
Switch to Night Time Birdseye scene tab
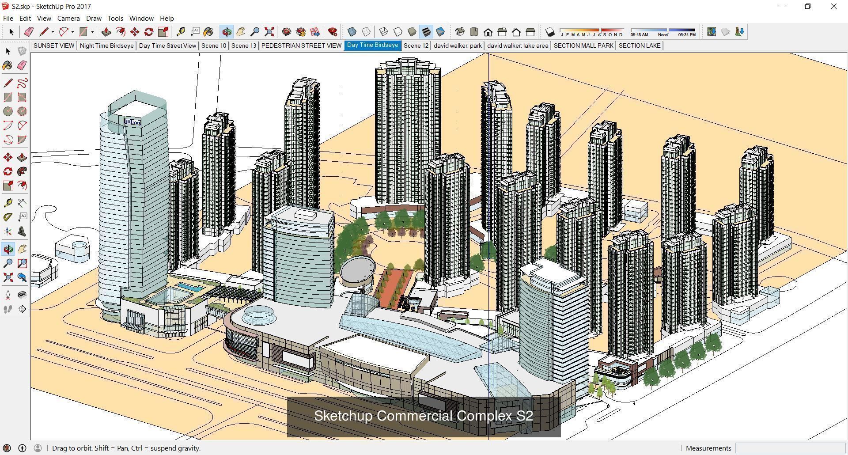(106, 45)
